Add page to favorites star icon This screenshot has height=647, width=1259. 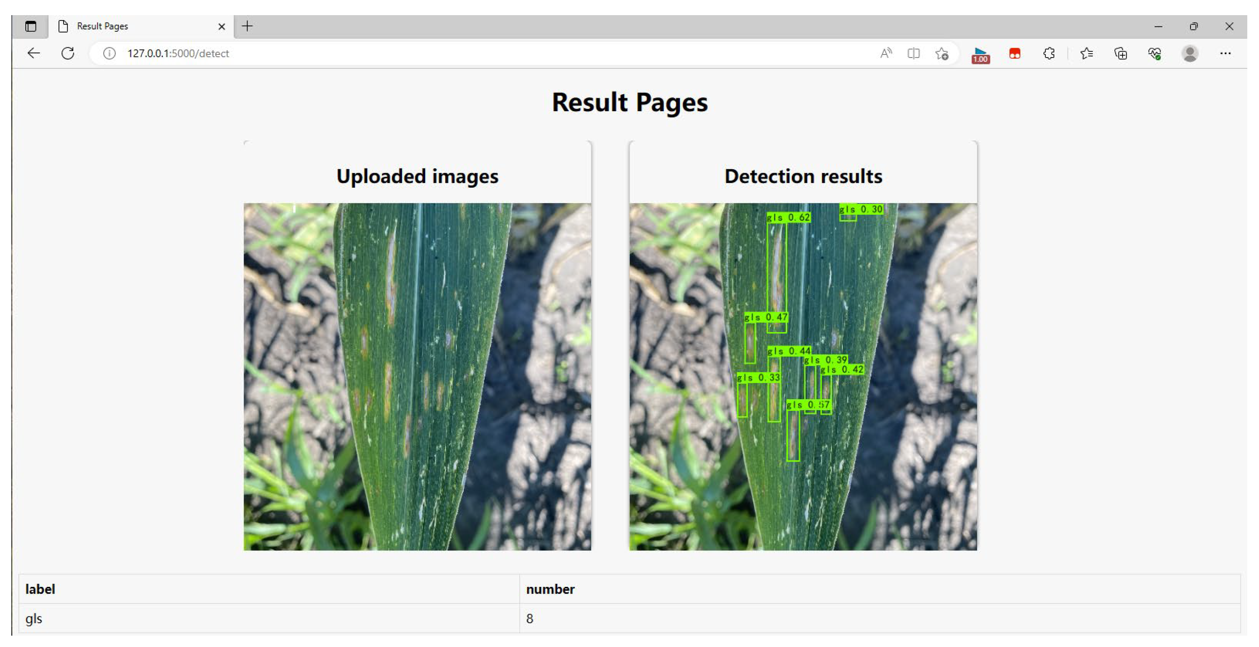942,53
